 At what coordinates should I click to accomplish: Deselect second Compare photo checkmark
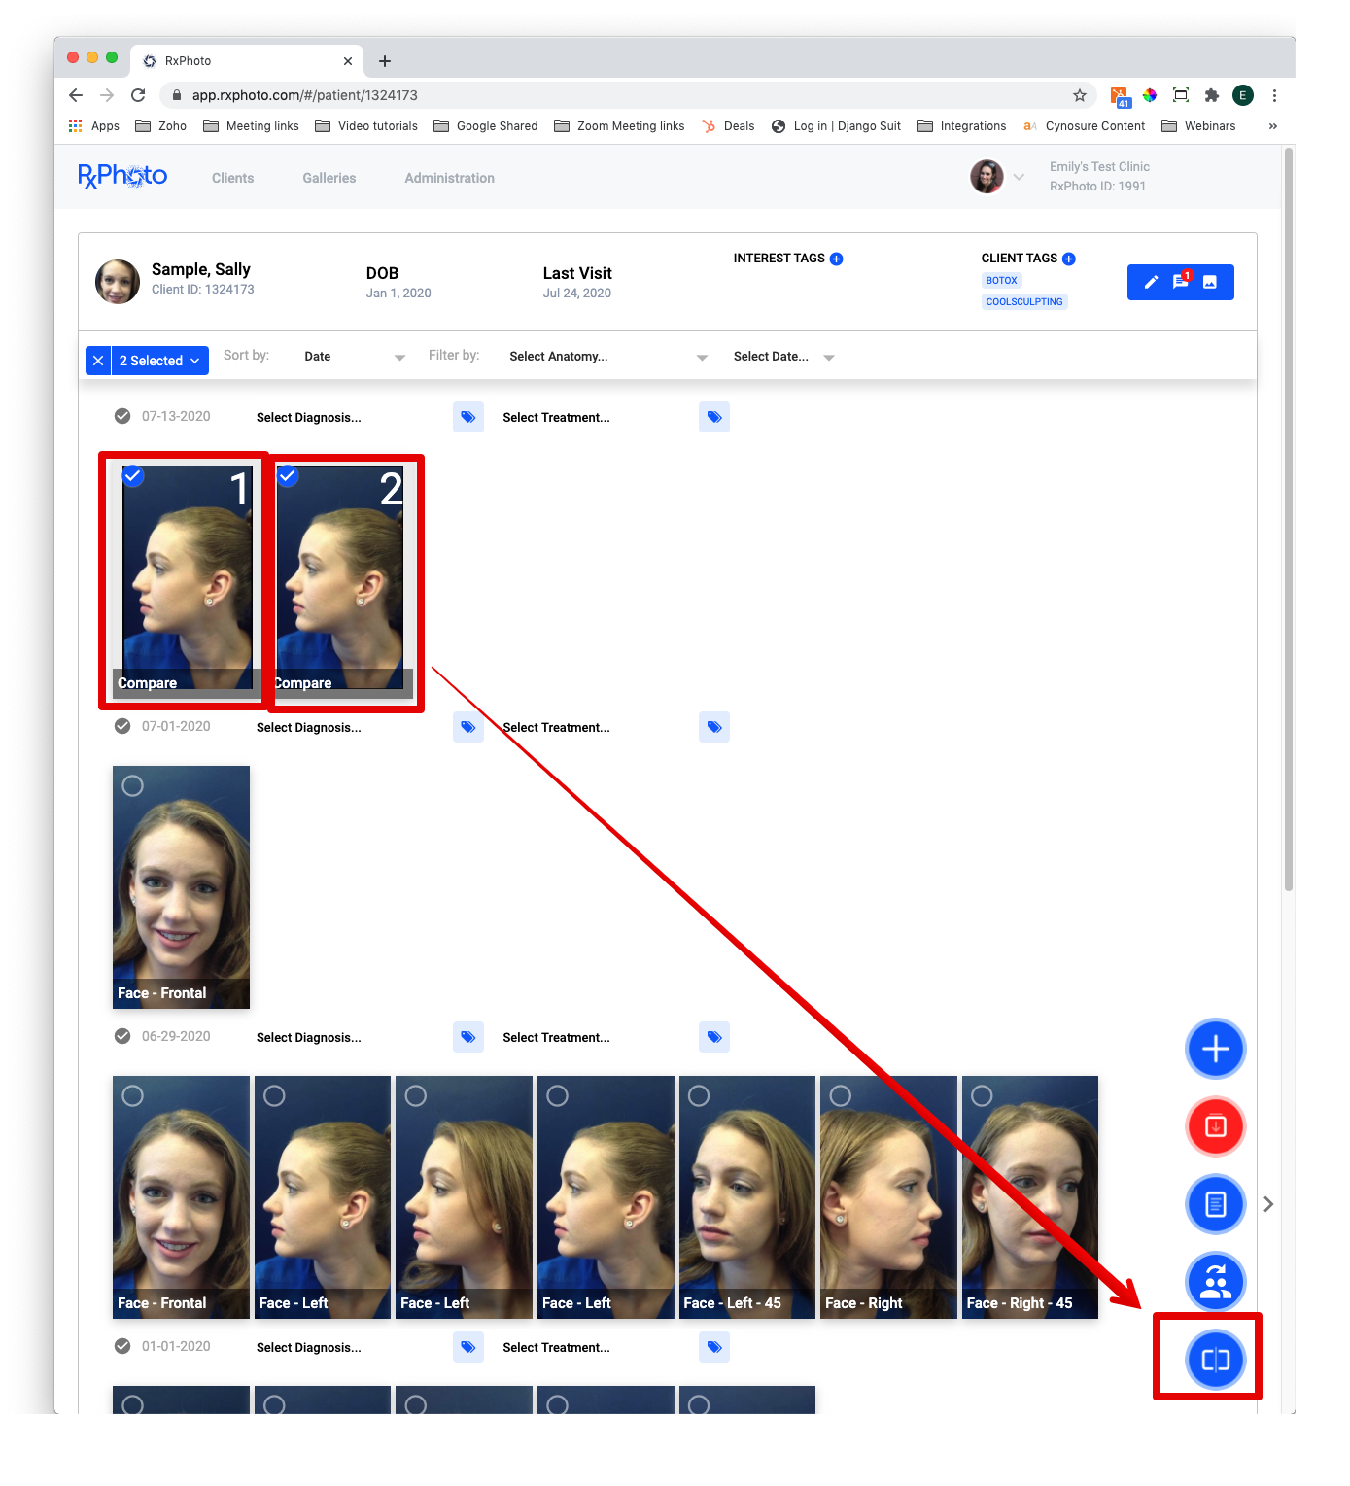coord(288,476)
